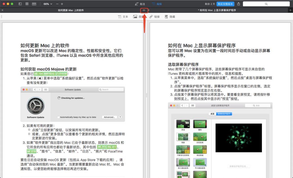The width and height of the screenshot is (293, 178).
Task: Check Automatically keep my Mac up to date
Action: 59,117
